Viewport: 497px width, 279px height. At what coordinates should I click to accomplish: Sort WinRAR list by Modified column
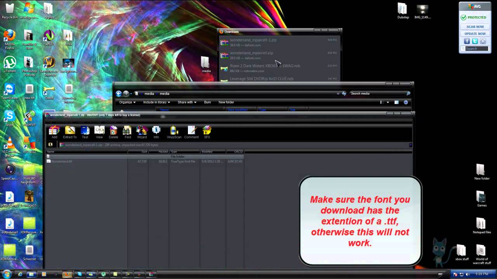click(x=213, y=152)
